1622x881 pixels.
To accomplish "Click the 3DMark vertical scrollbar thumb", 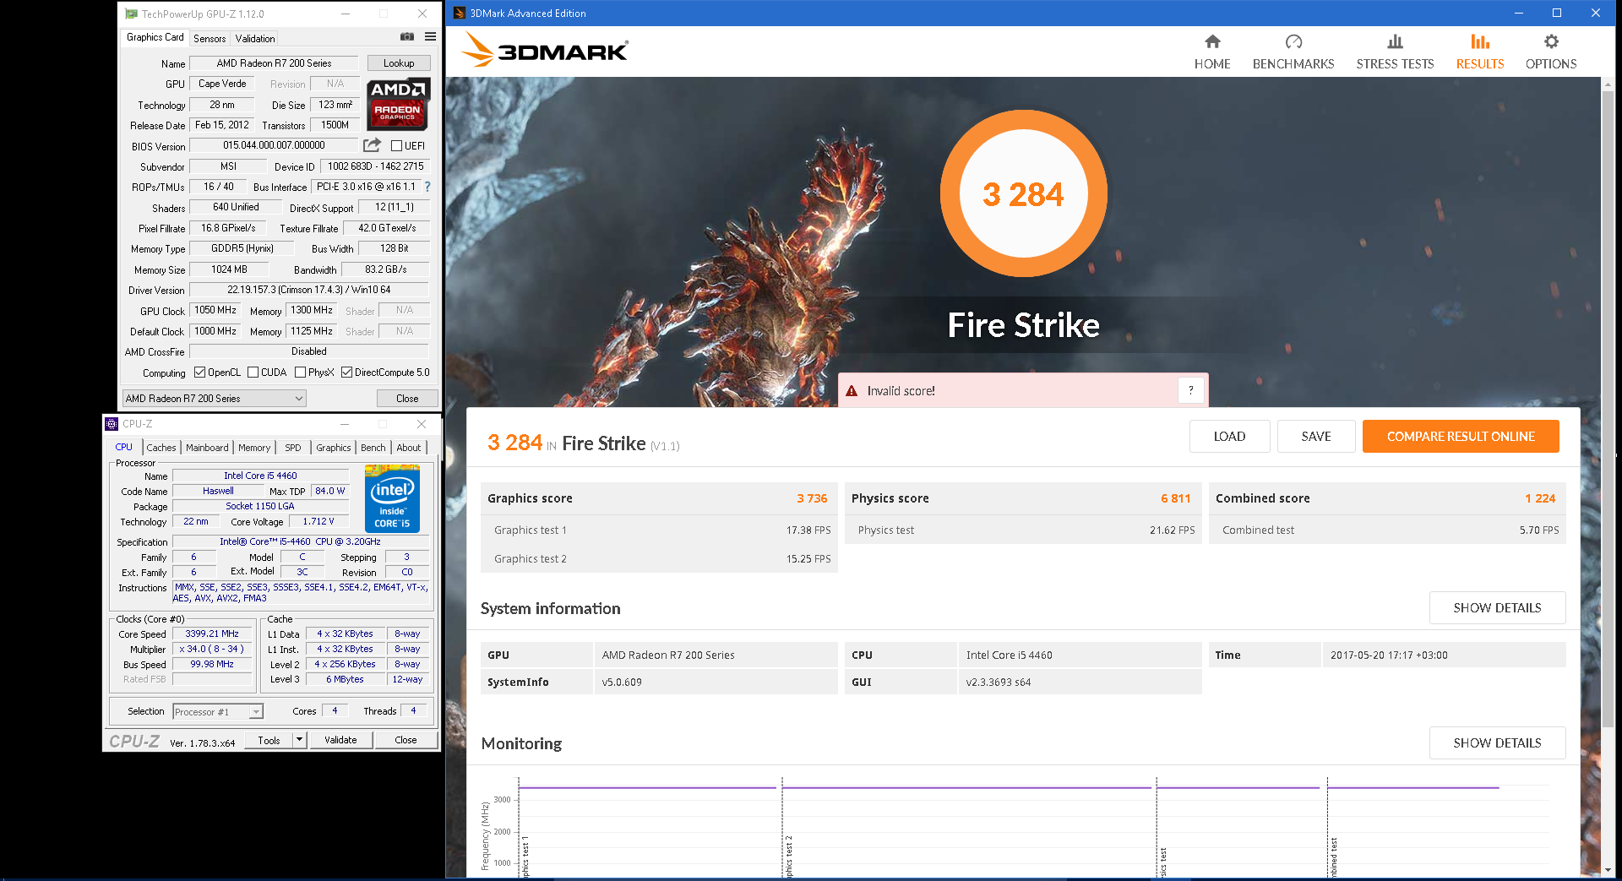I will click(1608, 410).
